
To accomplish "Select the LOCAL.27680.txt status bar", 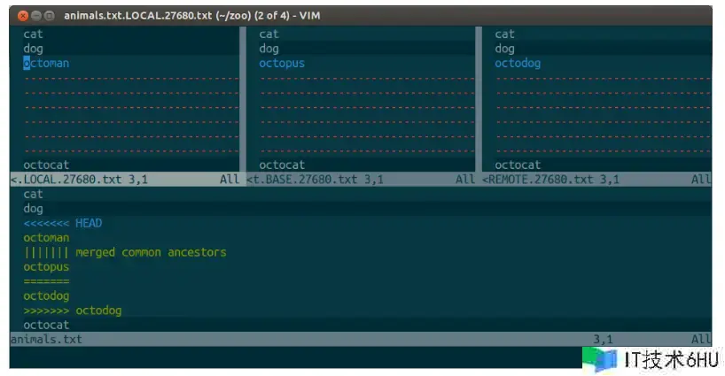I will click(x=125, y=180).
